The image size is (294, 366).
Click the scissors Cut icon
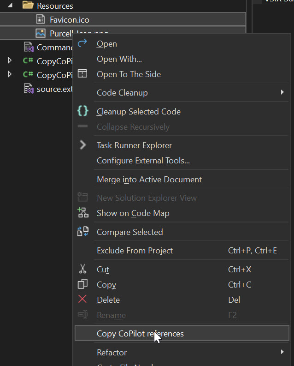coord(82,269)
